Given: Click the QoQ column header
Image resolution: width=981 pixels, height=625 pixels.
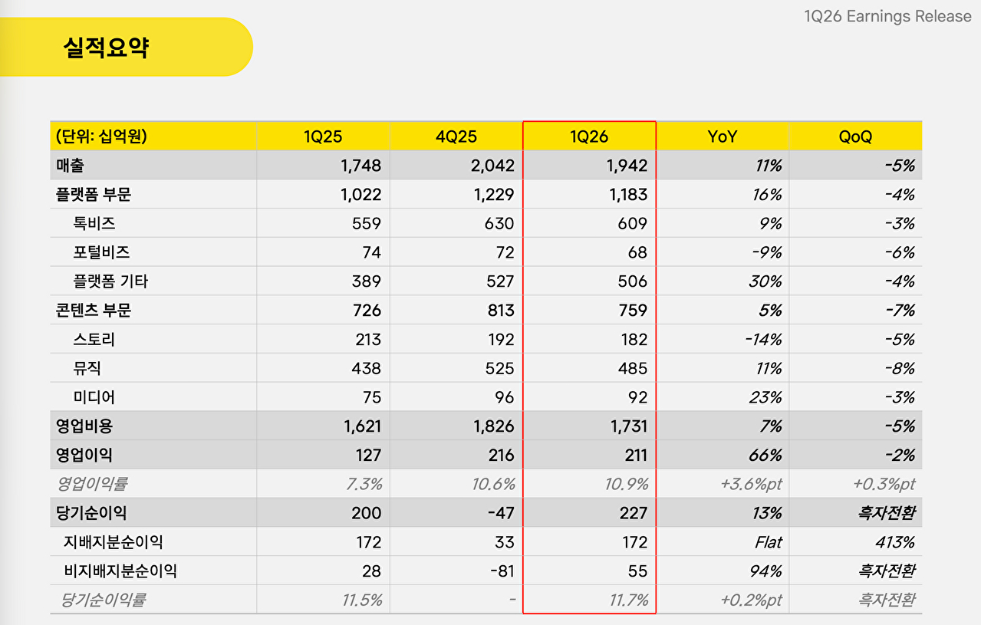Looking at the screenshot, I should [855, 137].
